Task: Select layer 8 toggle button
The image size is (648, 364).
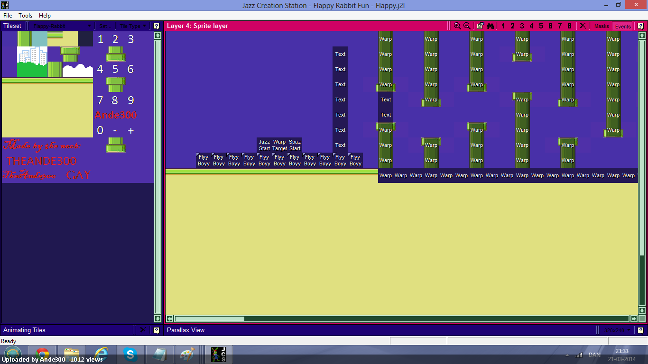Action: click(569, 26)
